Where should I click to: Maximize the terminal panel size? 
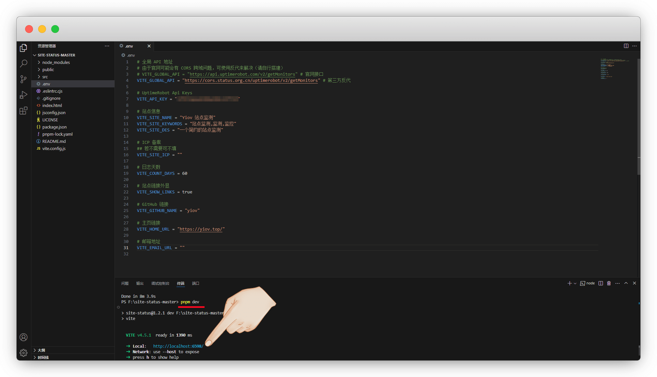626,283
